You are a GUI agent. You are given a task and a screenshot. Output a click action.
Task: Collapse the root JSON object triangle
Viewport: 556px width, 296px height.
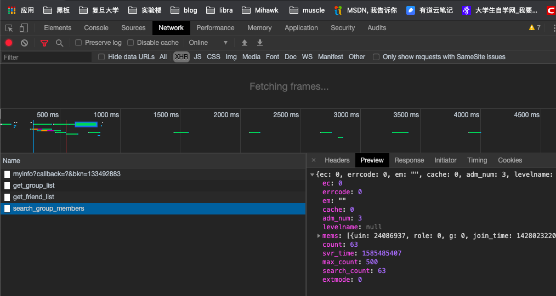[x=313, y=175]
